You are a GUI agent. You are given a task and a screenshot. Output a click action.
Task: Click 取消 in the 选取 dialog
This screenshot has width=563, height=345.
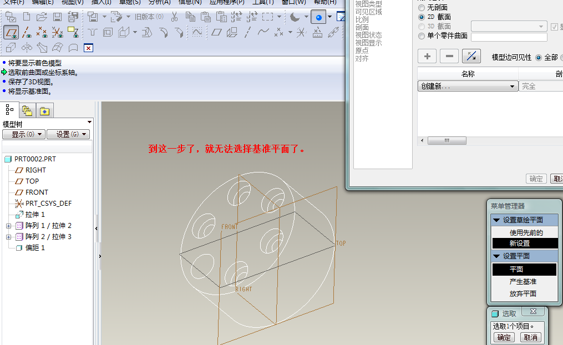[530, 337]
